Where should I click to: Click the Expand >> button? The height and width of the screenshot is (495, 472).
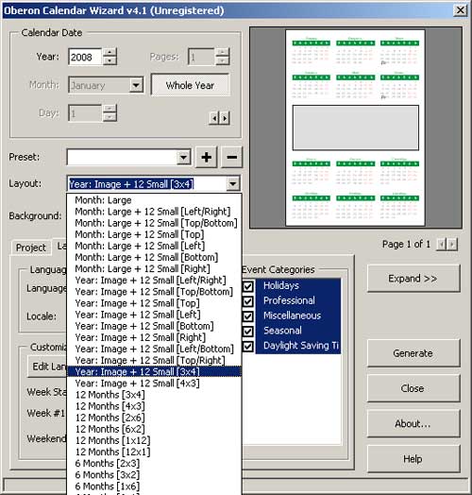[x=413, y=279]
